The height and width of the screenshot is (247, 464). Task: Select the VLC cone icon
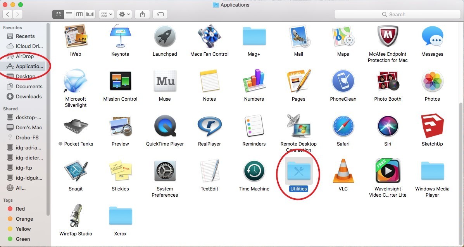click(343, 171)
